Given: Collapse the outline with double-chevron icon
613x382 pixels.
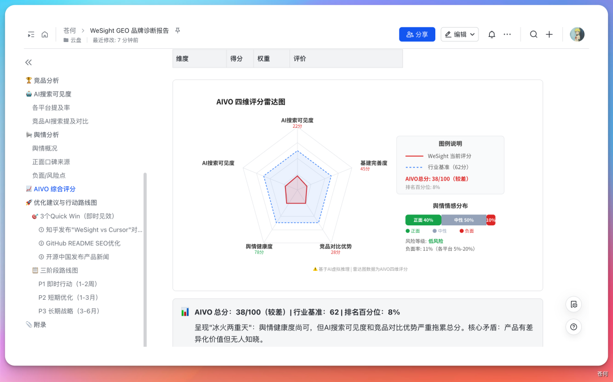Looking at the screenshot, I should [x=28, y=62].
